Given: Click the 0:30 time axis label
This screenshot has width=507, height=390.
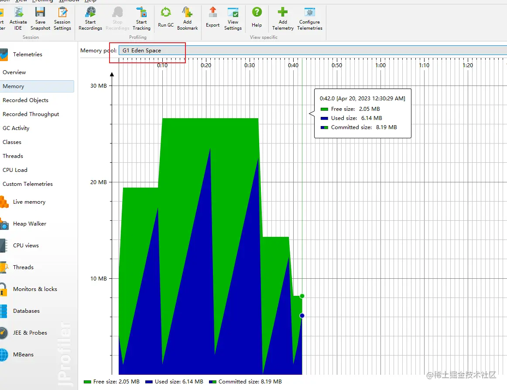Looking at the screenshot, I should [250, 65].
